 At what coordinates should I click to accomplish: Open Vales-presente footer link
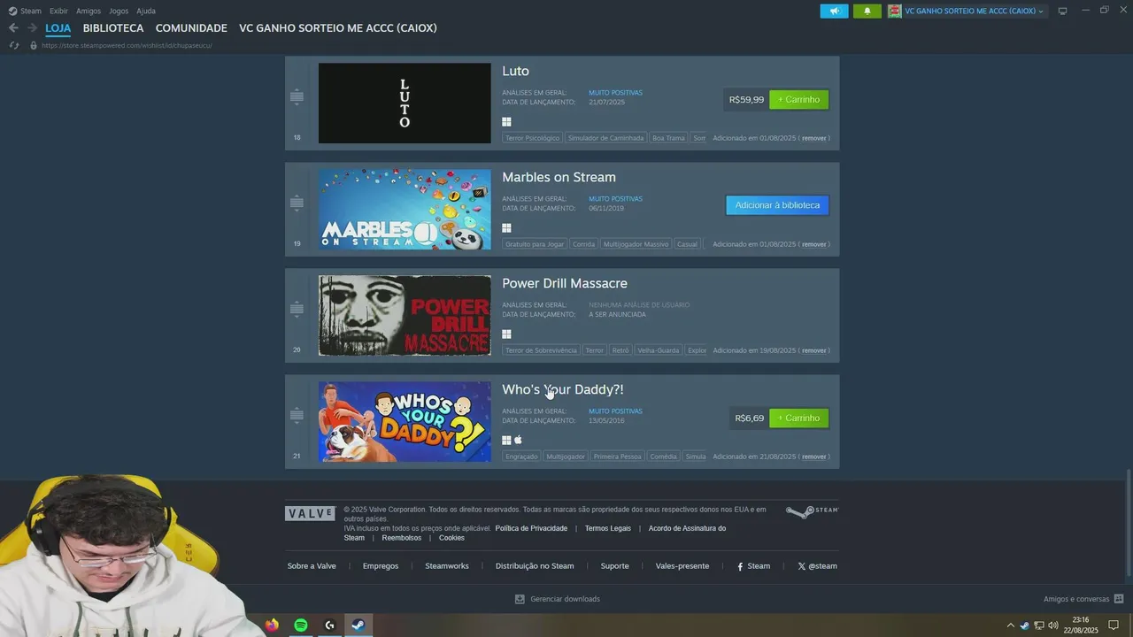pyautogui.click(x=682, y=566)
